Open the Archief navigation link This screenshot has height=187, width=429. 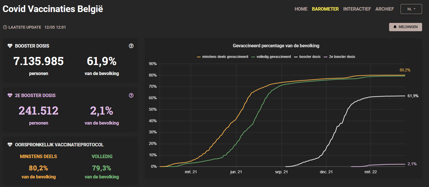384,9
